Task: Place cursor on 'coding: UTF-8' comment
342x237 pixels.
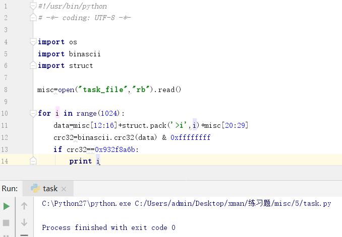Action: tap(89, 18)
